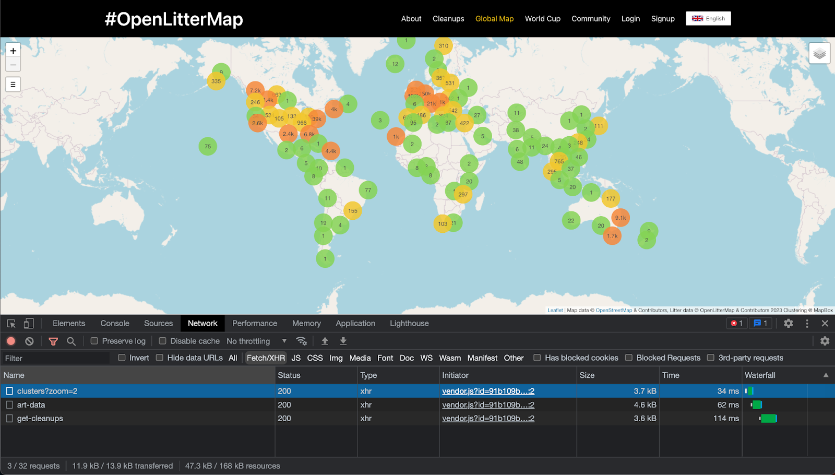Enable the Preserve log checkbox
The image size is (835, 475).
94,341
